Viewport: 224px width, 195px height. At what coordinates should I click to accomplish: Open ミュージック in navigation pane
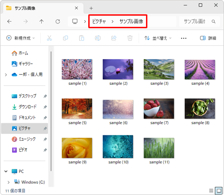coord(24,139)
